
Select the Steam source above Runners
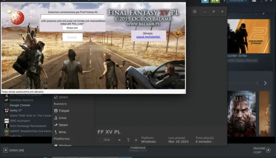coord(61,97)
